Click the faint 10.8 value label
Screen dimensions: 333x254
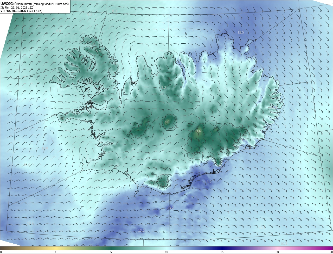coord(45,148)
